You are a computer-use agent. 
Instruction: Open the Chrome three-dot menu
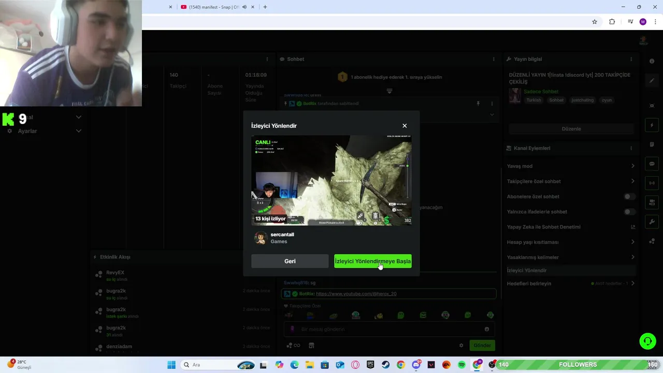(x=655, y=22)
